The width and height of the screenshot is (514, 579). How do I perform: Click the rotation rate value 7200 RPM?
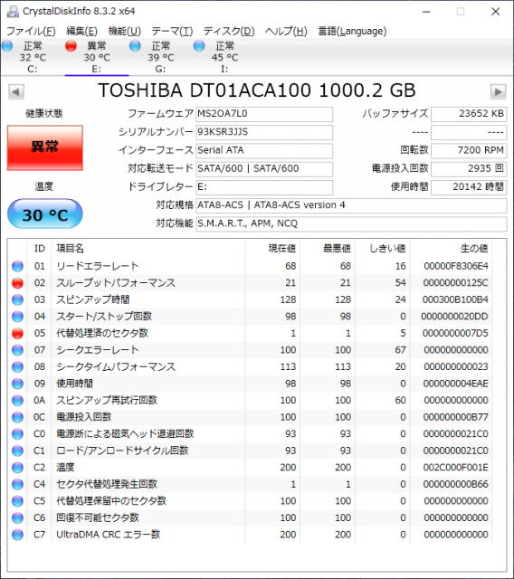pyautogui.click(x=469, y=150)
